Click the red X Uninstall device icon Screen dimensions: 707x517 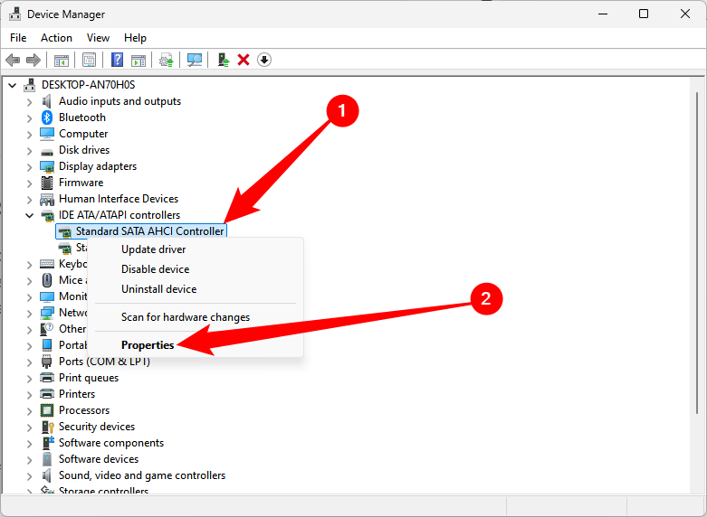coord(244,60)
